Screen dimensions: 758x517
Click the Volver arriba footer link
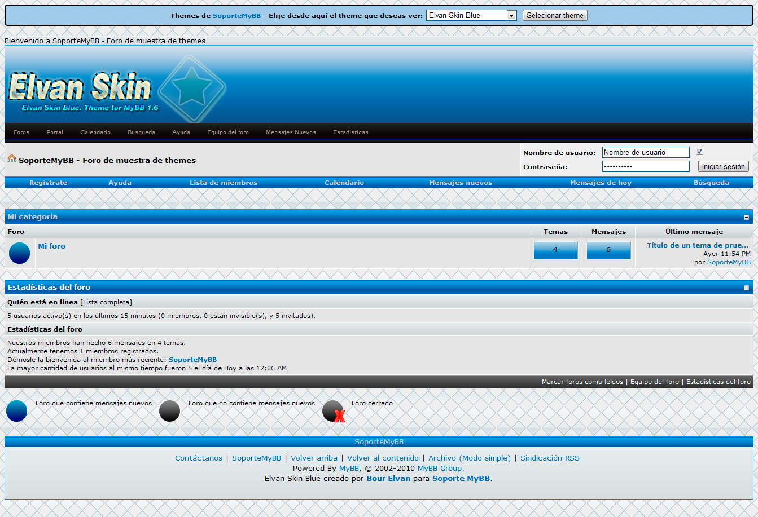click(314, 458)
